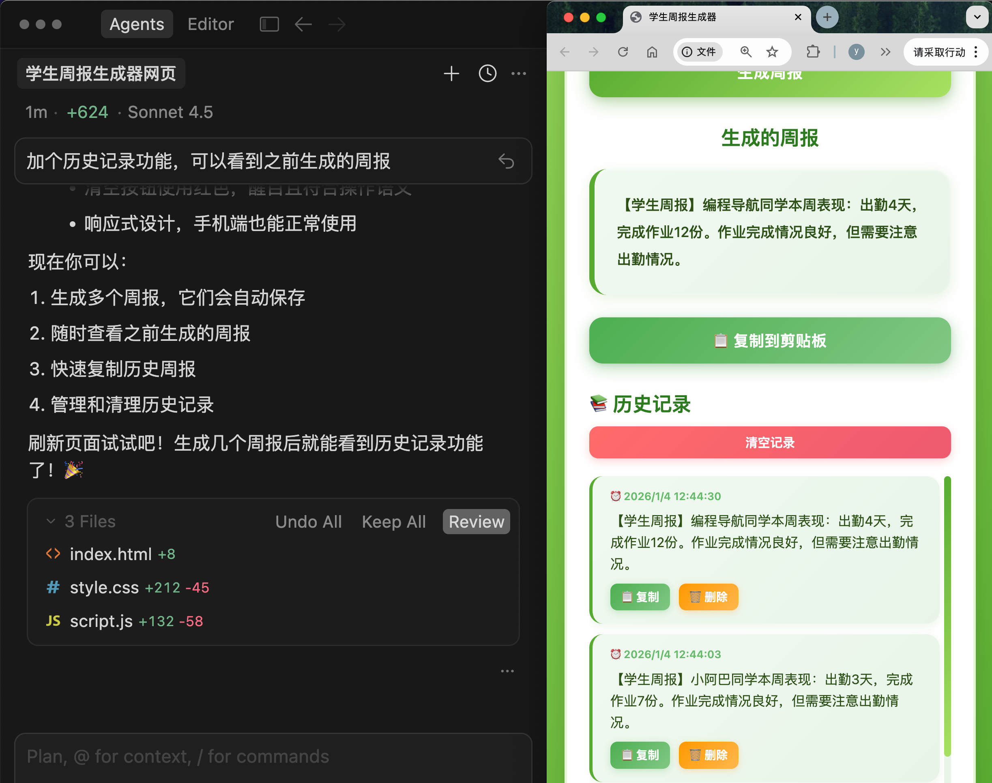Click Keep All changes button
The height and width of the screenshot is (783, 992).
(x=393, y=522)
